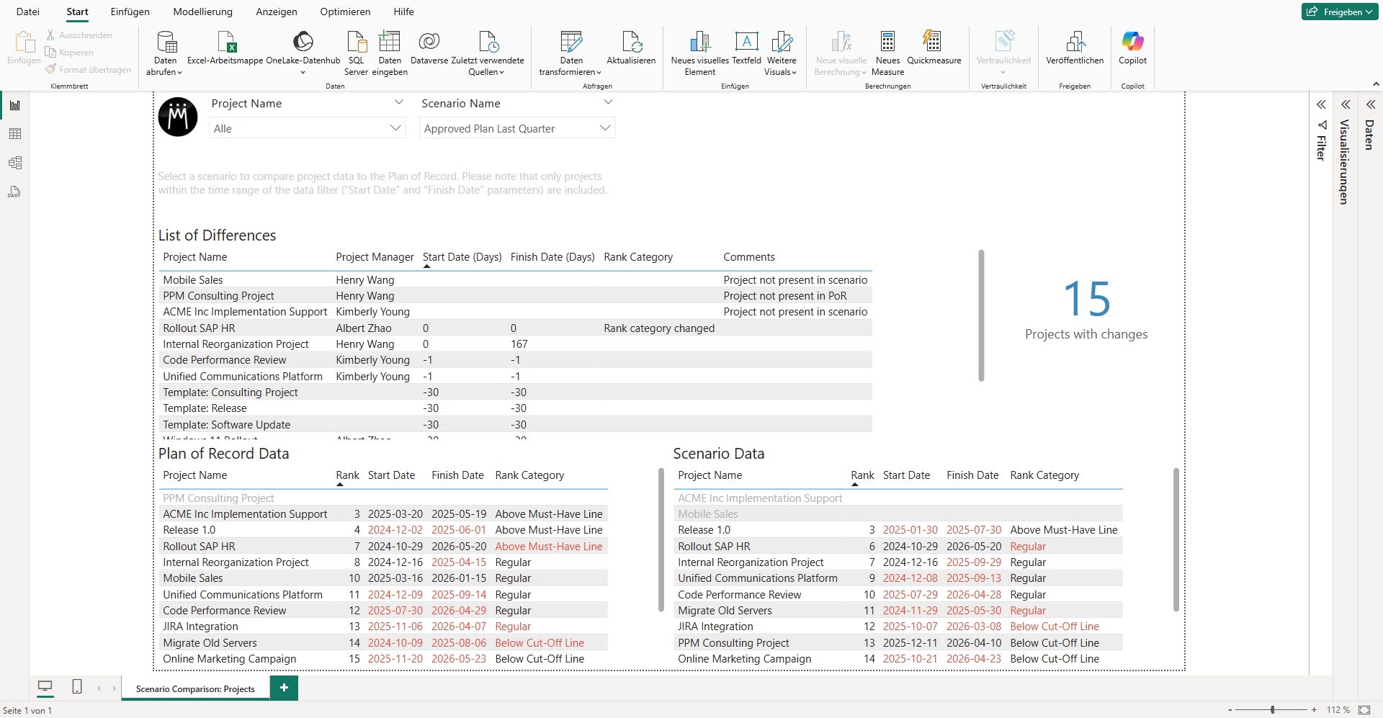Select Mobile Sales row in List of Differences

point(515,279)
